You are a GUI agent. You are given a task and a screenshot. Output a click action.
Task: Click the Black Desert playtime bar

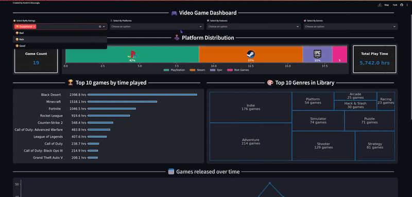point(143,95)
